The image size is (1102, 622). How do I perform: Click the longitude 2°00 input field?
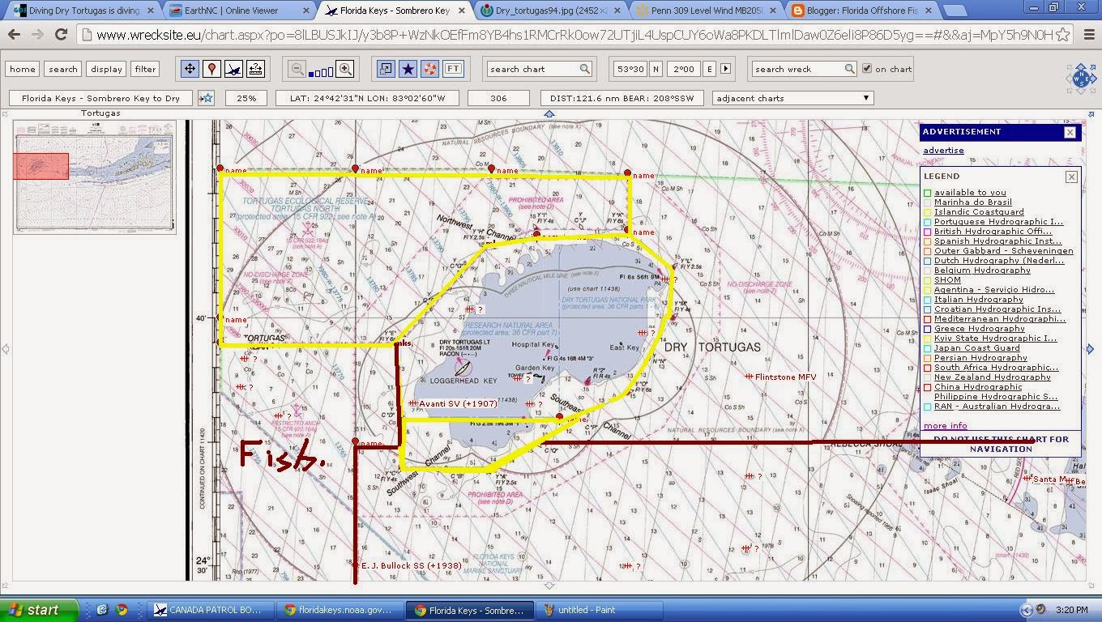[x=683, y=69]
